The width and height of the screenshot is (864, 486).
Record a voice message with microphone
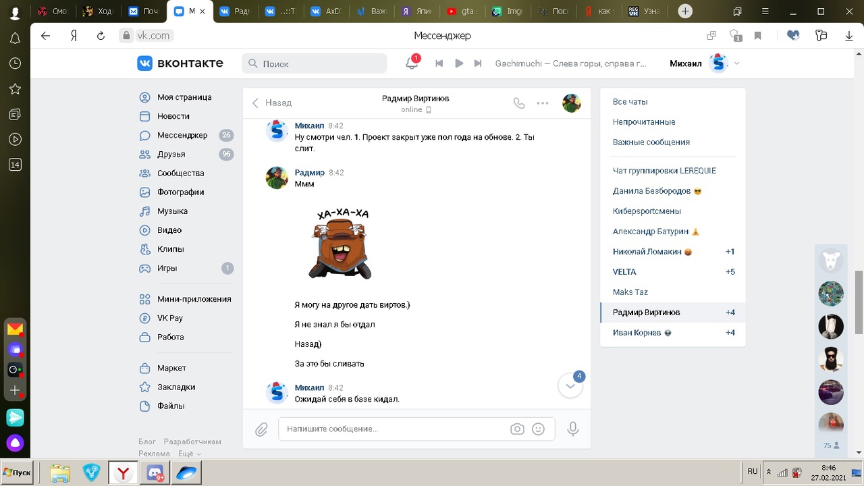(573, 429)
